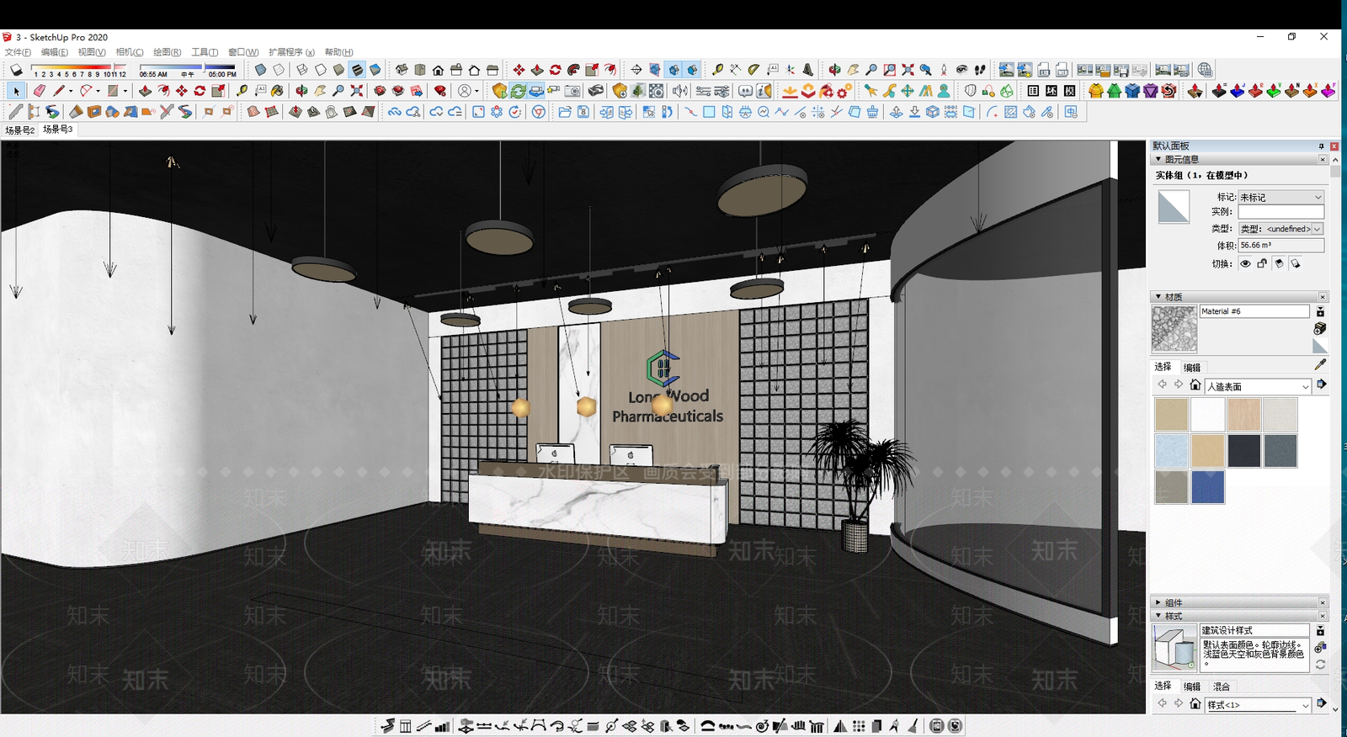The height and width of the screenshot is (737, 1347).
Task: Collapse the 材质 panel section
Action: (1158, 297)
